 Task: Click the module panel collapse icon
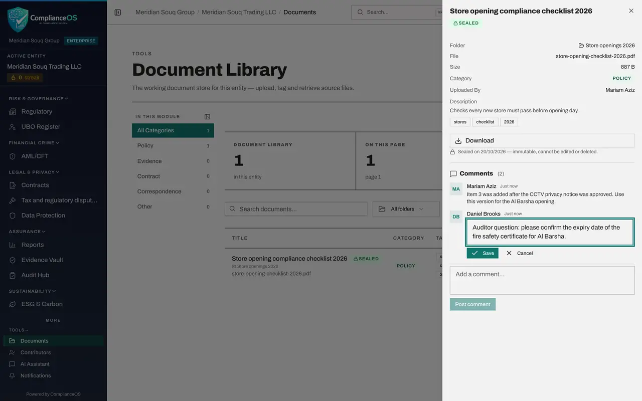(x=207, y=117)
